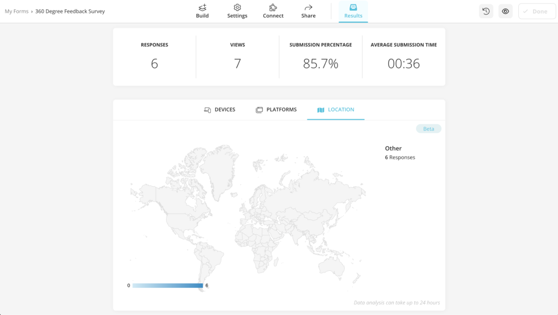This screenshot has width=558, height=315.
Task: Click the 85.7% submission percentage
Action: (320, 64)
